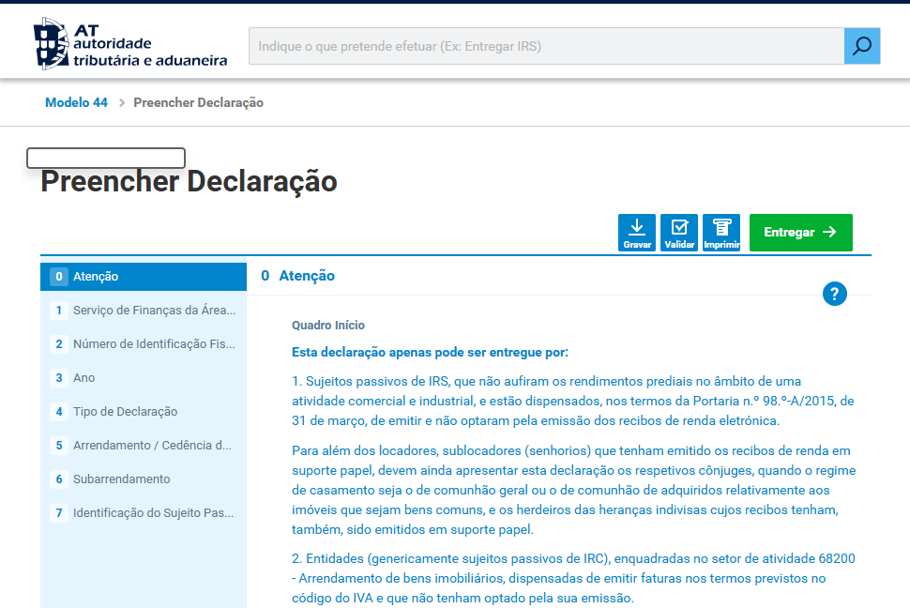Open the Modelo 44 breadcrumb link
910x608 pixels.
tap(76, 102)
